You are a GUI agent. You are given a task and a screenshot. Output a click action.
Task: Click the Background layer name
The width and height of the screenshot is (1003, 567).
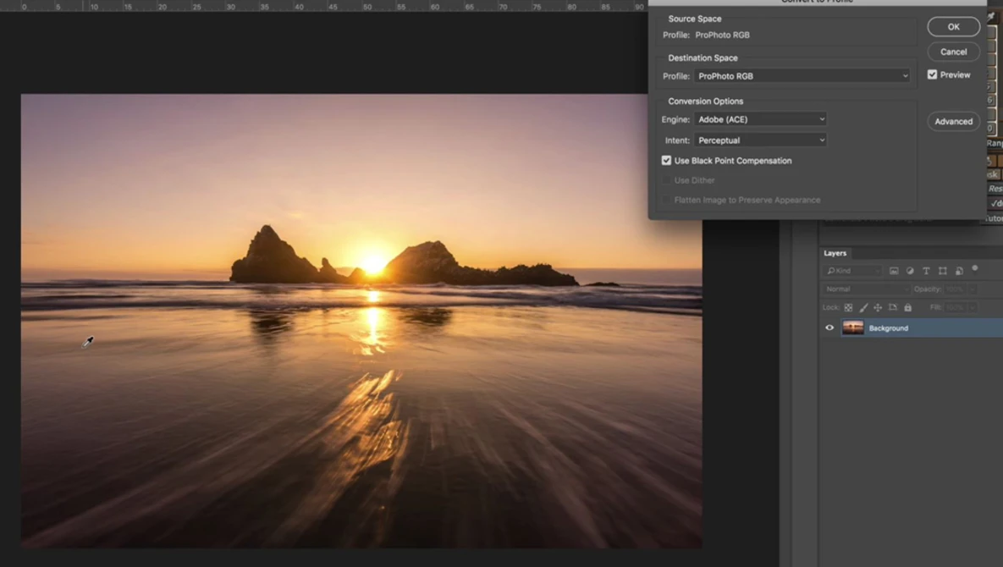[x=889, y=328]
